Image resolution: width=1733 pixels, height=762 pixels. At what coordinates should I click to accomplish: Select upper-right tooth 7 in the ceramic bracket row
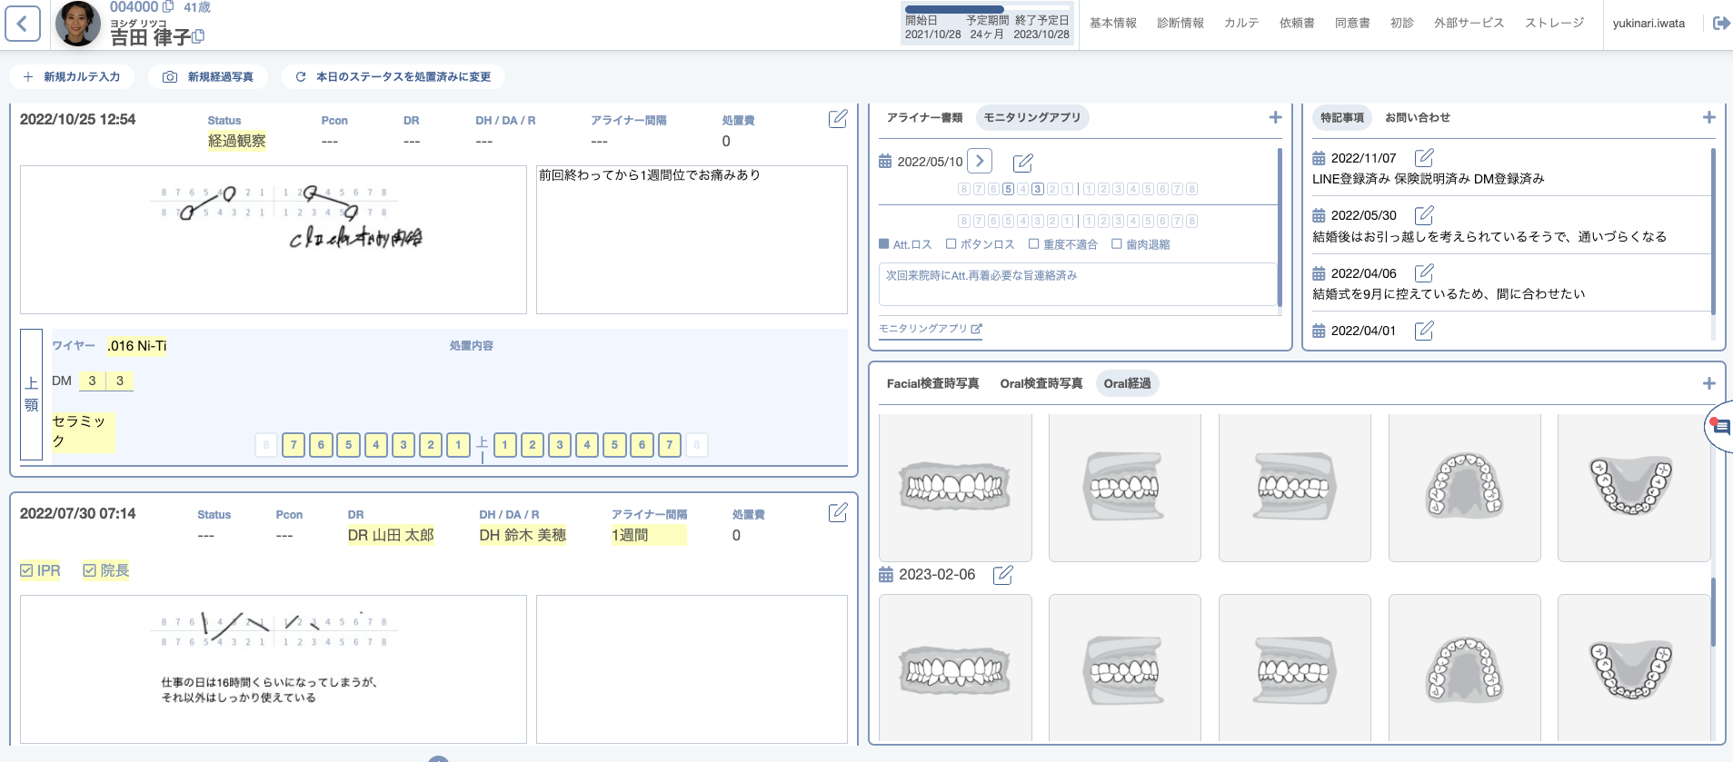pos(294,445)
